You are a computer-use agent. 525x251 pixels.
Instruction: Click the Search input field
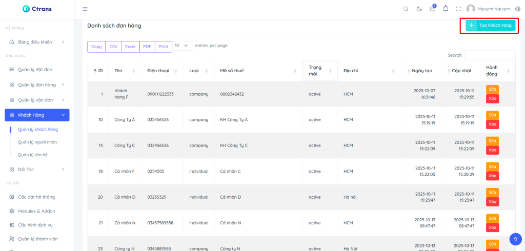click(489, 55)
